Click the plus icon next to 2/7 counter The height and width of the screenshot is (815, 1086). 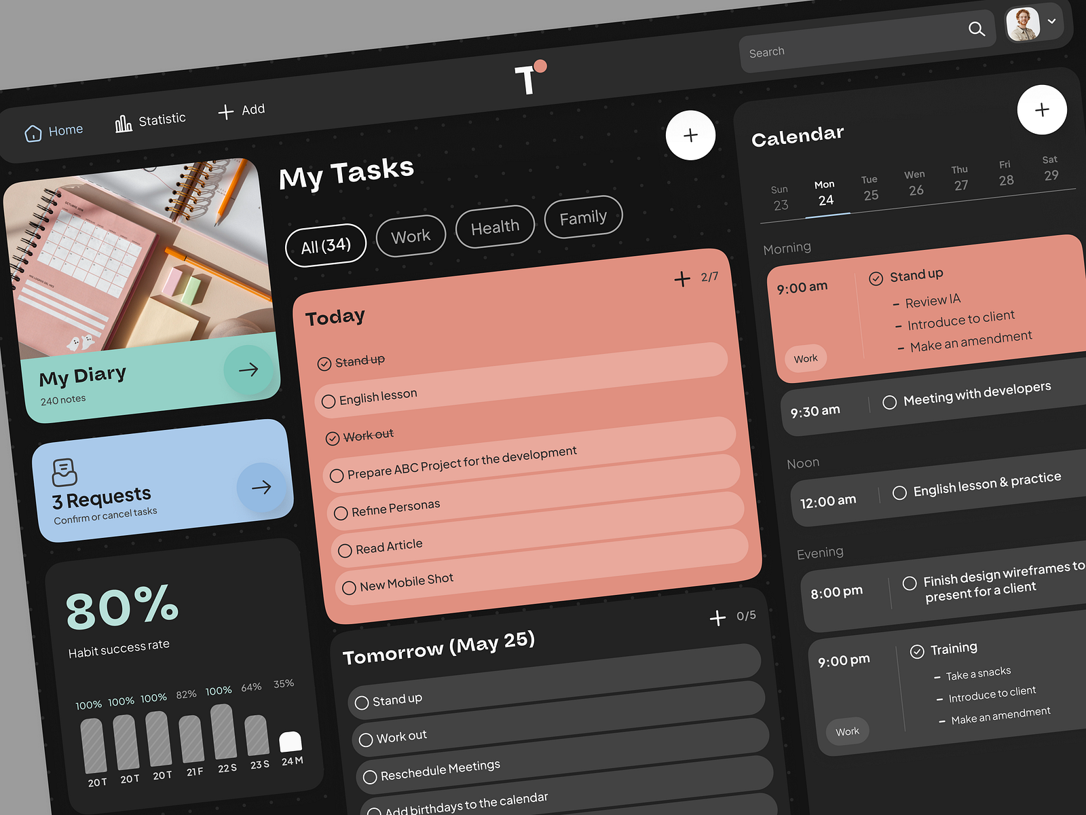coord(681,278)
